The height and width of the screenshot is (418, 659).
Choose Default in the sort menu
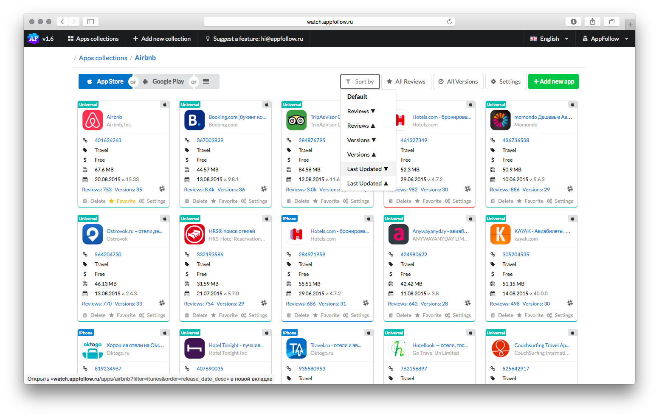[357, 97]
